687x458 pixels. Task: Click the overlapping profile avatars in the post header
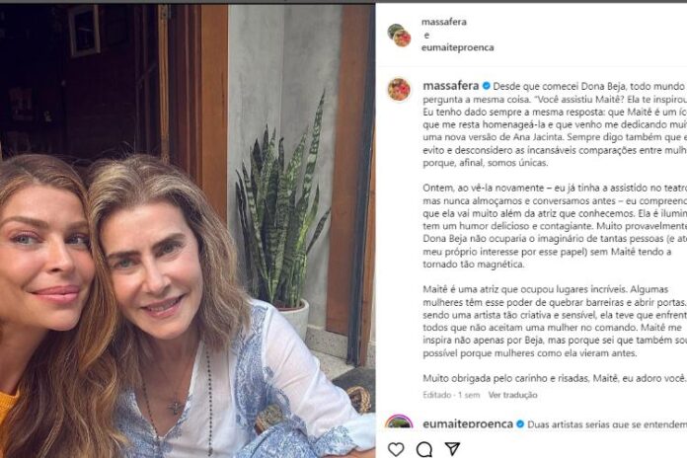click(x=399, y=35)
